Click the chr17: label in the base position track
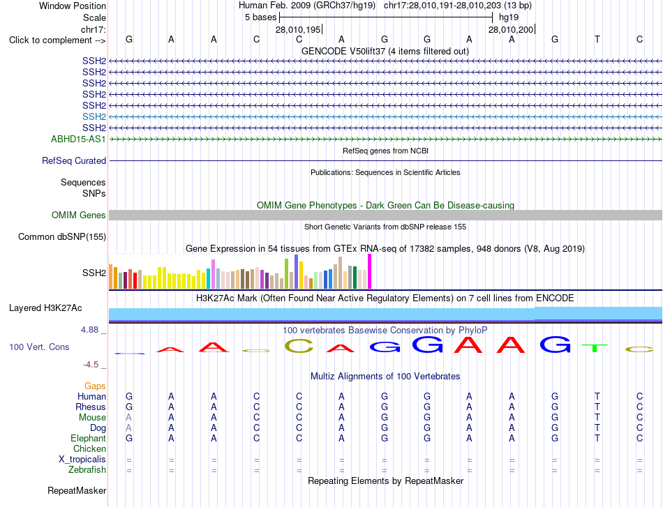 tap(94, 29)
